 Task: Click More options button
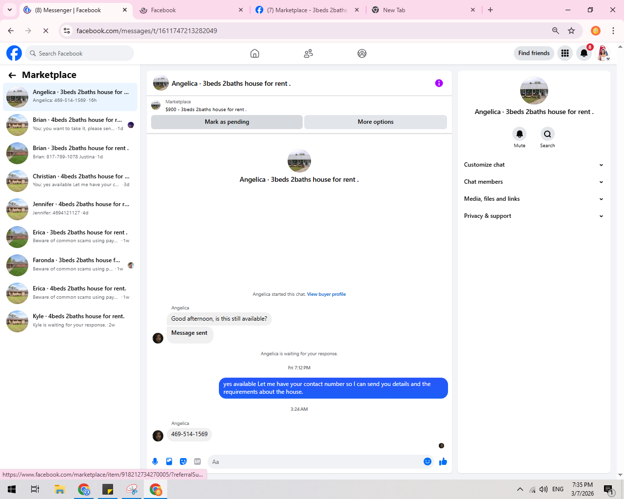tap(375, 122)
